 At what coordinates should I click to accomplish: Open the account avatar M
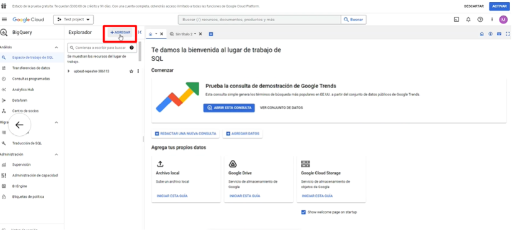pos(503,20)
